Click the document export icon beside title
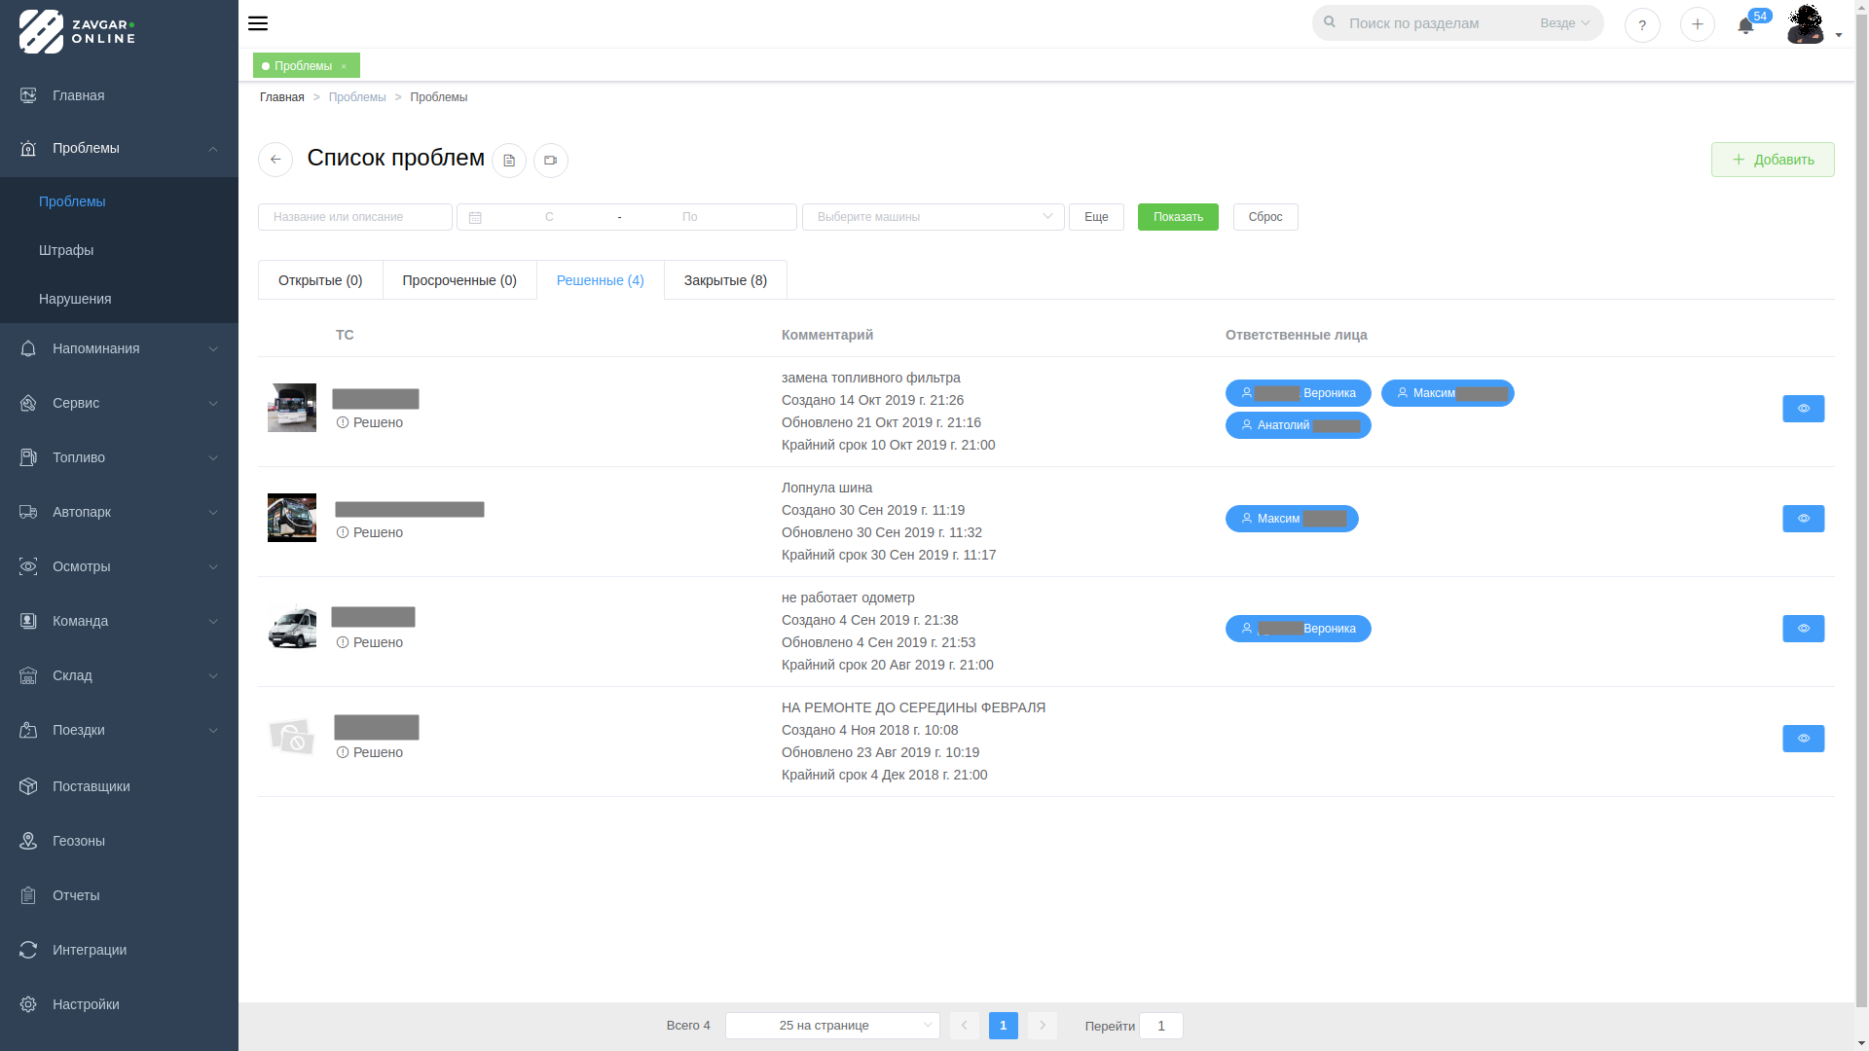 [509, 161]
